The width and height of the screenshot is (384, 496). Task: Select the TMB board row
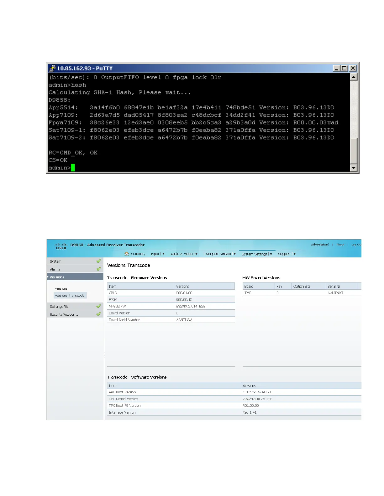[x=302, y=293]
